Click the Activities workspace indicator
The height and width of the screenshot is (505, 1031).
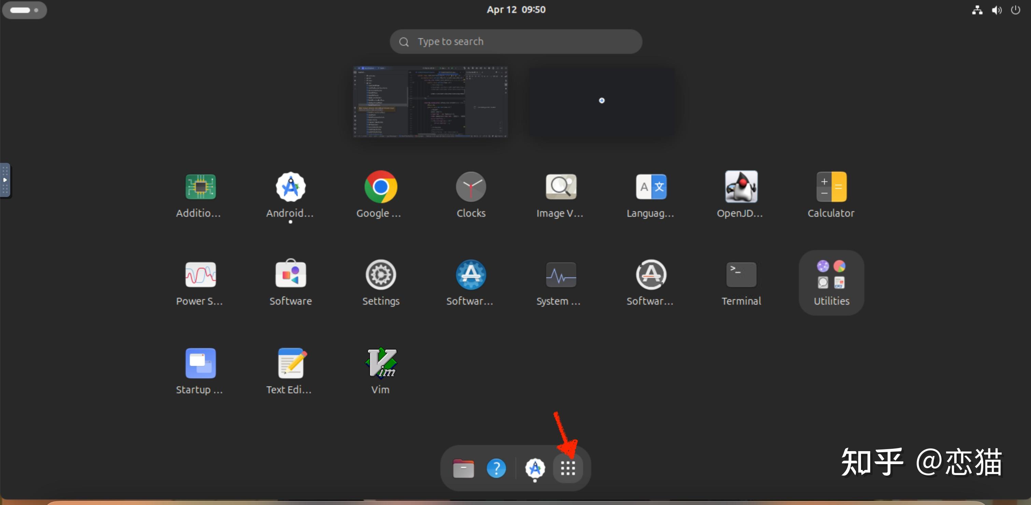click(25, 10)
